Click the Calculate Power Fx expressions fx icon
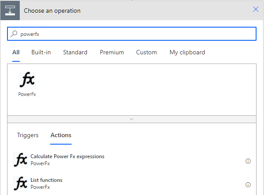This screenshot has height=195, width=264. point(21,160)
